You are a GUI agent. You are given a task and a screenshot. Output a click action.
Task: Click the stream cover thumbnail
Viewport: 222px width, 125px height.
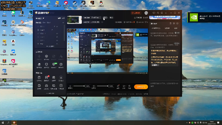pyautogui.click(x=74, y=20)
